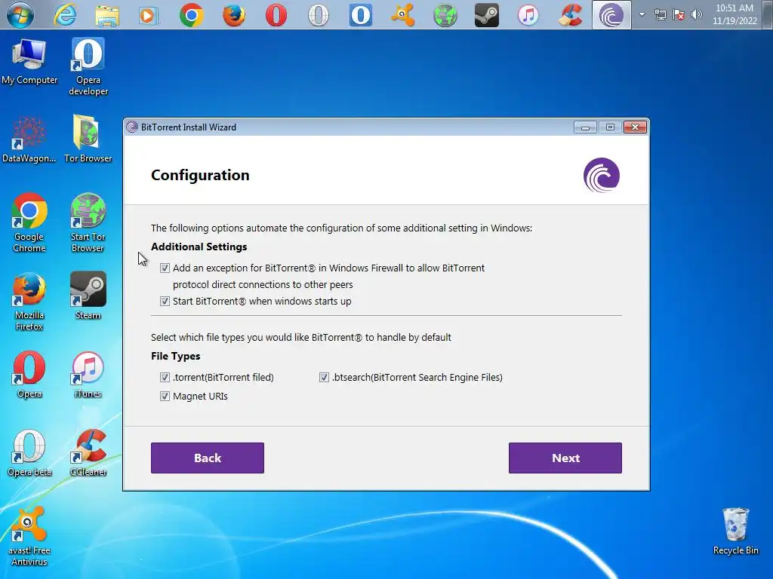This screenshot has height=579, width=773.
Task: Click Next to continue installation
Action: (565, 458)
